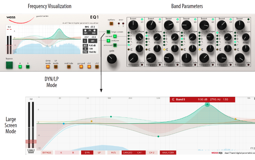
Task: Click band 6 boost knob
Action: pos(222,25)
